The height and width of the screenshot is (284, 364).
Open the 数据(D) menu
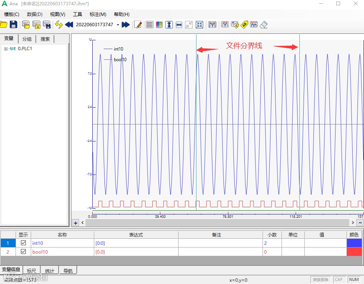35,14
